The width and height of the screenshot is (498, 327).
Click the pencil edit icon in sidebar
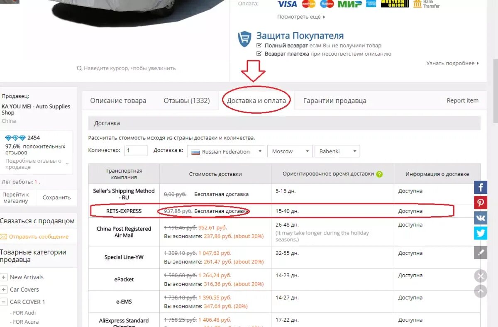point(481,252)
